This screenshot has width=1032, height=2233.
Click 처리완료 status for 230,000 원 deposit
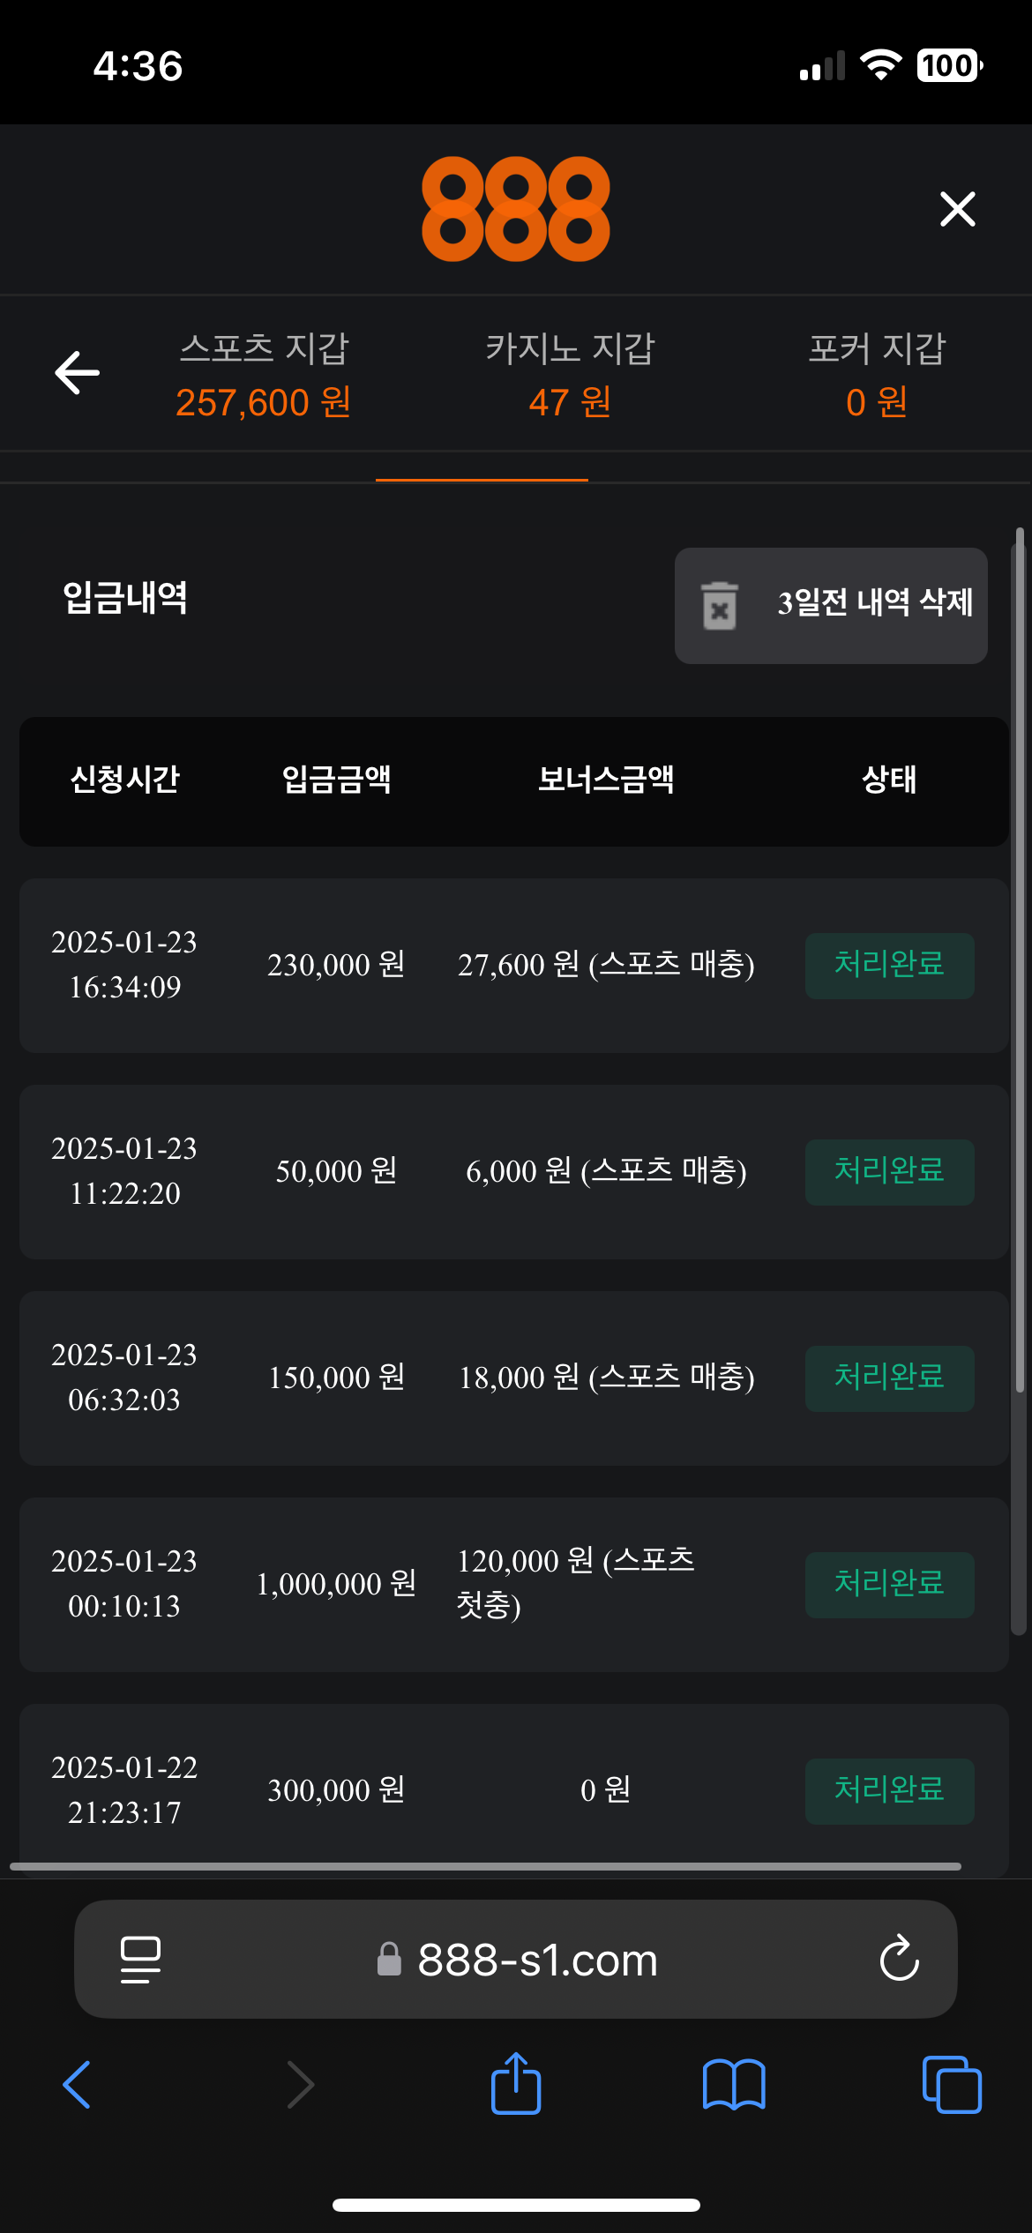pyautogui.click(x=889, y=965)
